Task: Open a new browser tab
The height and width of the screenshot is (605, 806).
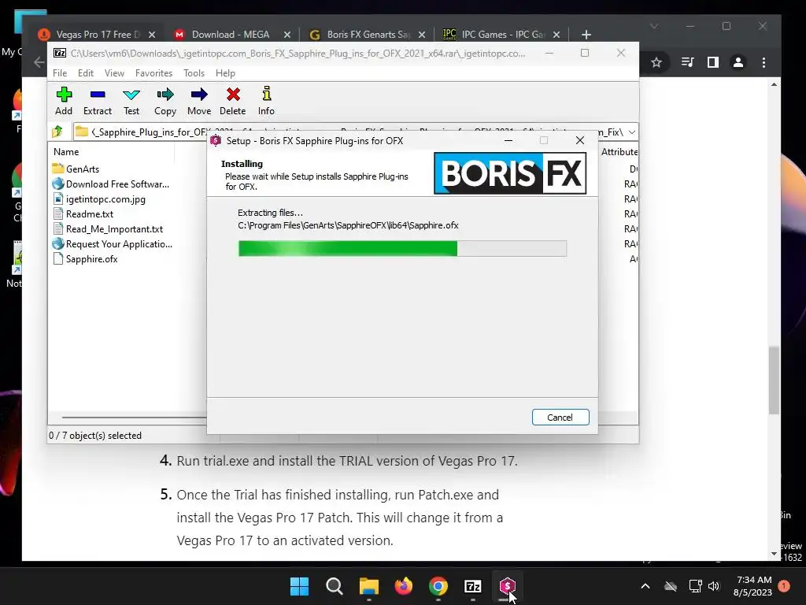Action: pos(586,35)
